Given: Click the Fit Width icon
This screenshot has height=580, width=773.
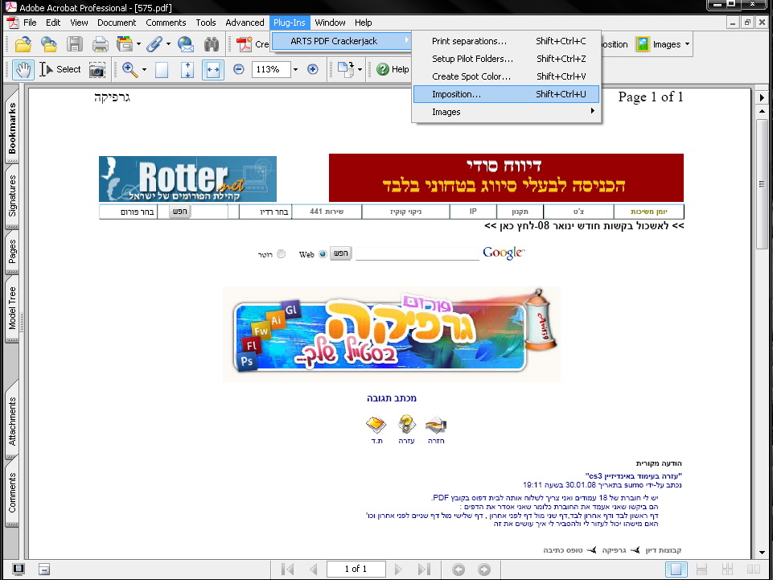Looking at the screenshot, I should [x=212, y=70].
